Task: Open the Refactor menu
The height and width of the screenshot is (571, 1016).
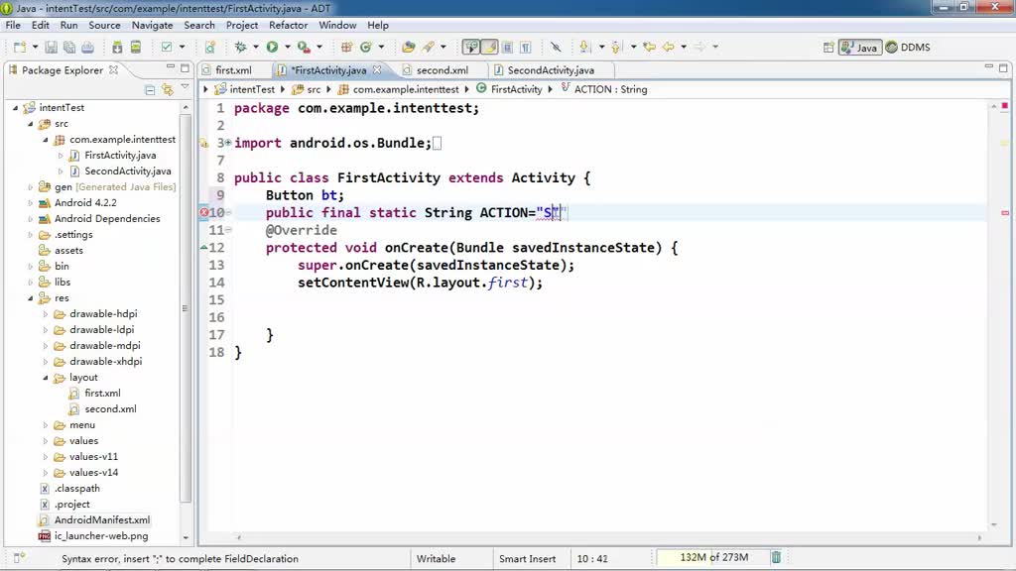Action: point(289,25)
